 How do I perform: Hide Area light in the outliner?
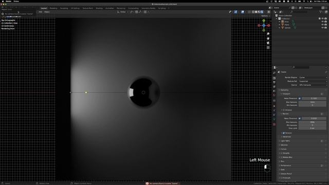tap(322, 22)
